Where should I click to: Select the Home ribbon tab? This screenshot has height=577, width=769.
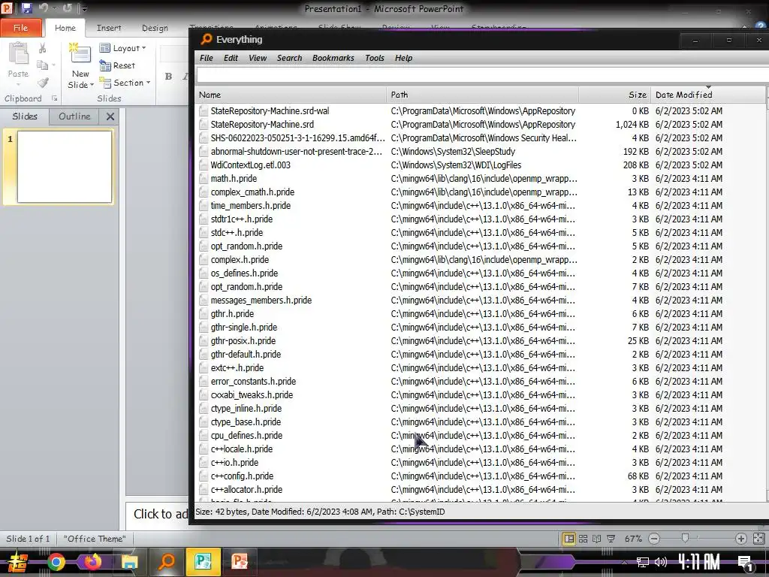(65, 28)
